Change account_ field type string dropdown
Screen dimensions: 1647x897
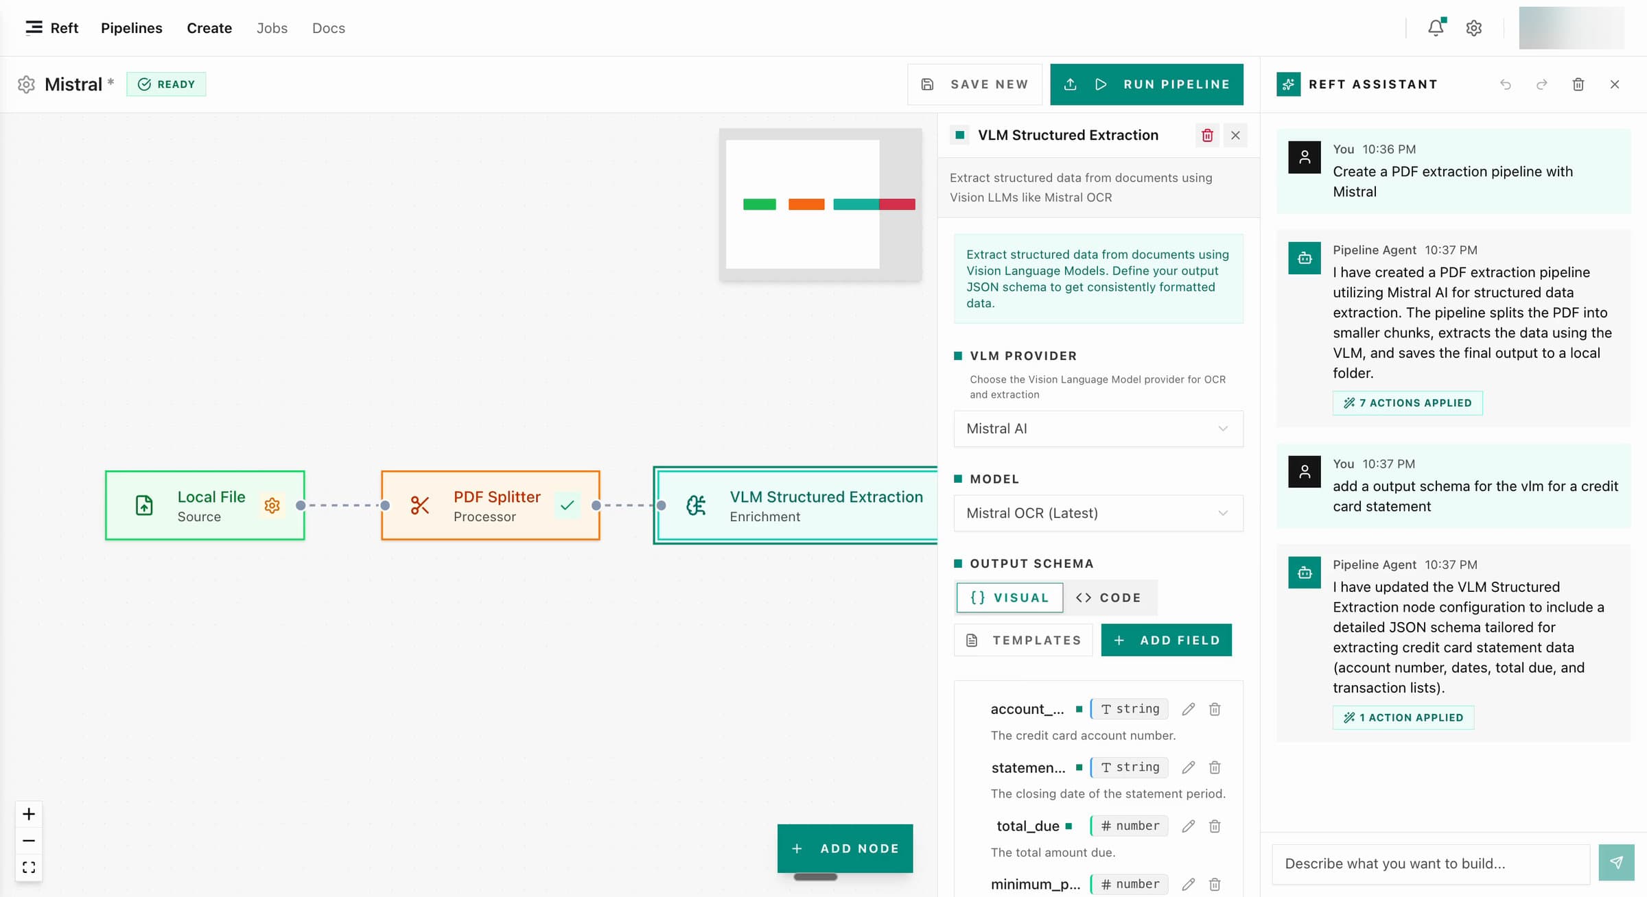tap(1130, 709)
